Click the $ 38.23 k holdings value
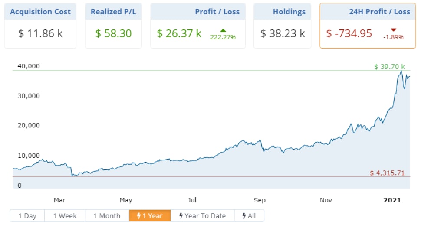421x228 pixels. click(x=283, y=33)
